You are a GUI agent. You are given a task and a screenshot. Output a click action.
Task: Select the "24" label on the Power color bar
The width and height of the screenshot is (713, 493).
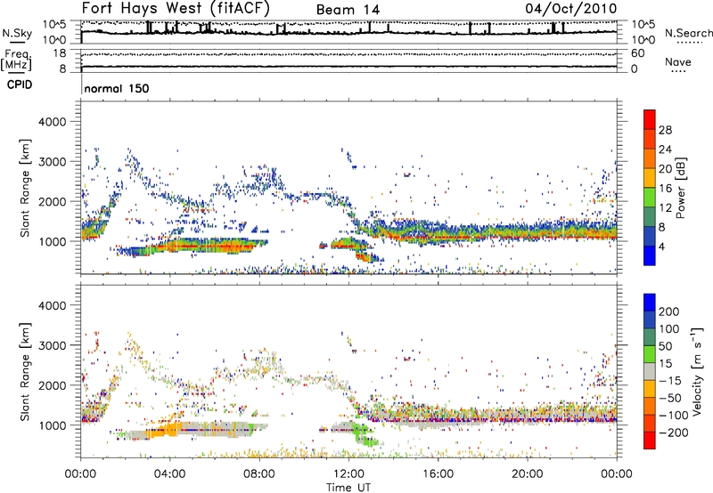coord(665,150)
